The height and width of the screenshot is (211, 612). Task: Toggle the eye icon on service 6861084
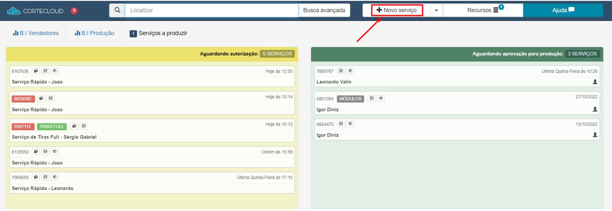coord(381,99)
